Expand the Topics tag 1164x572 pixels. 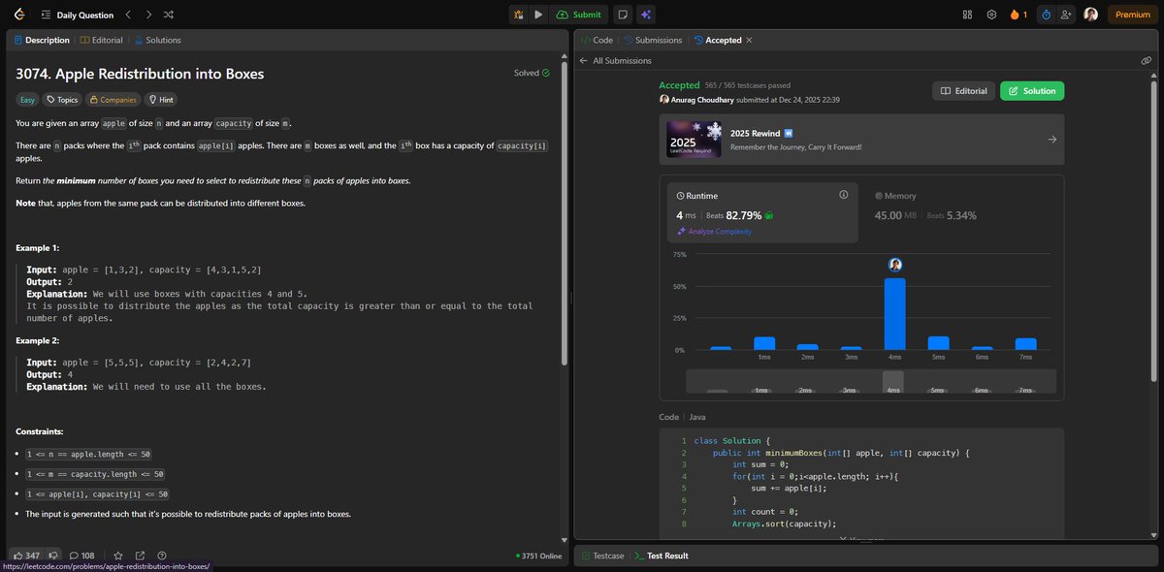[x=62, y=99]
